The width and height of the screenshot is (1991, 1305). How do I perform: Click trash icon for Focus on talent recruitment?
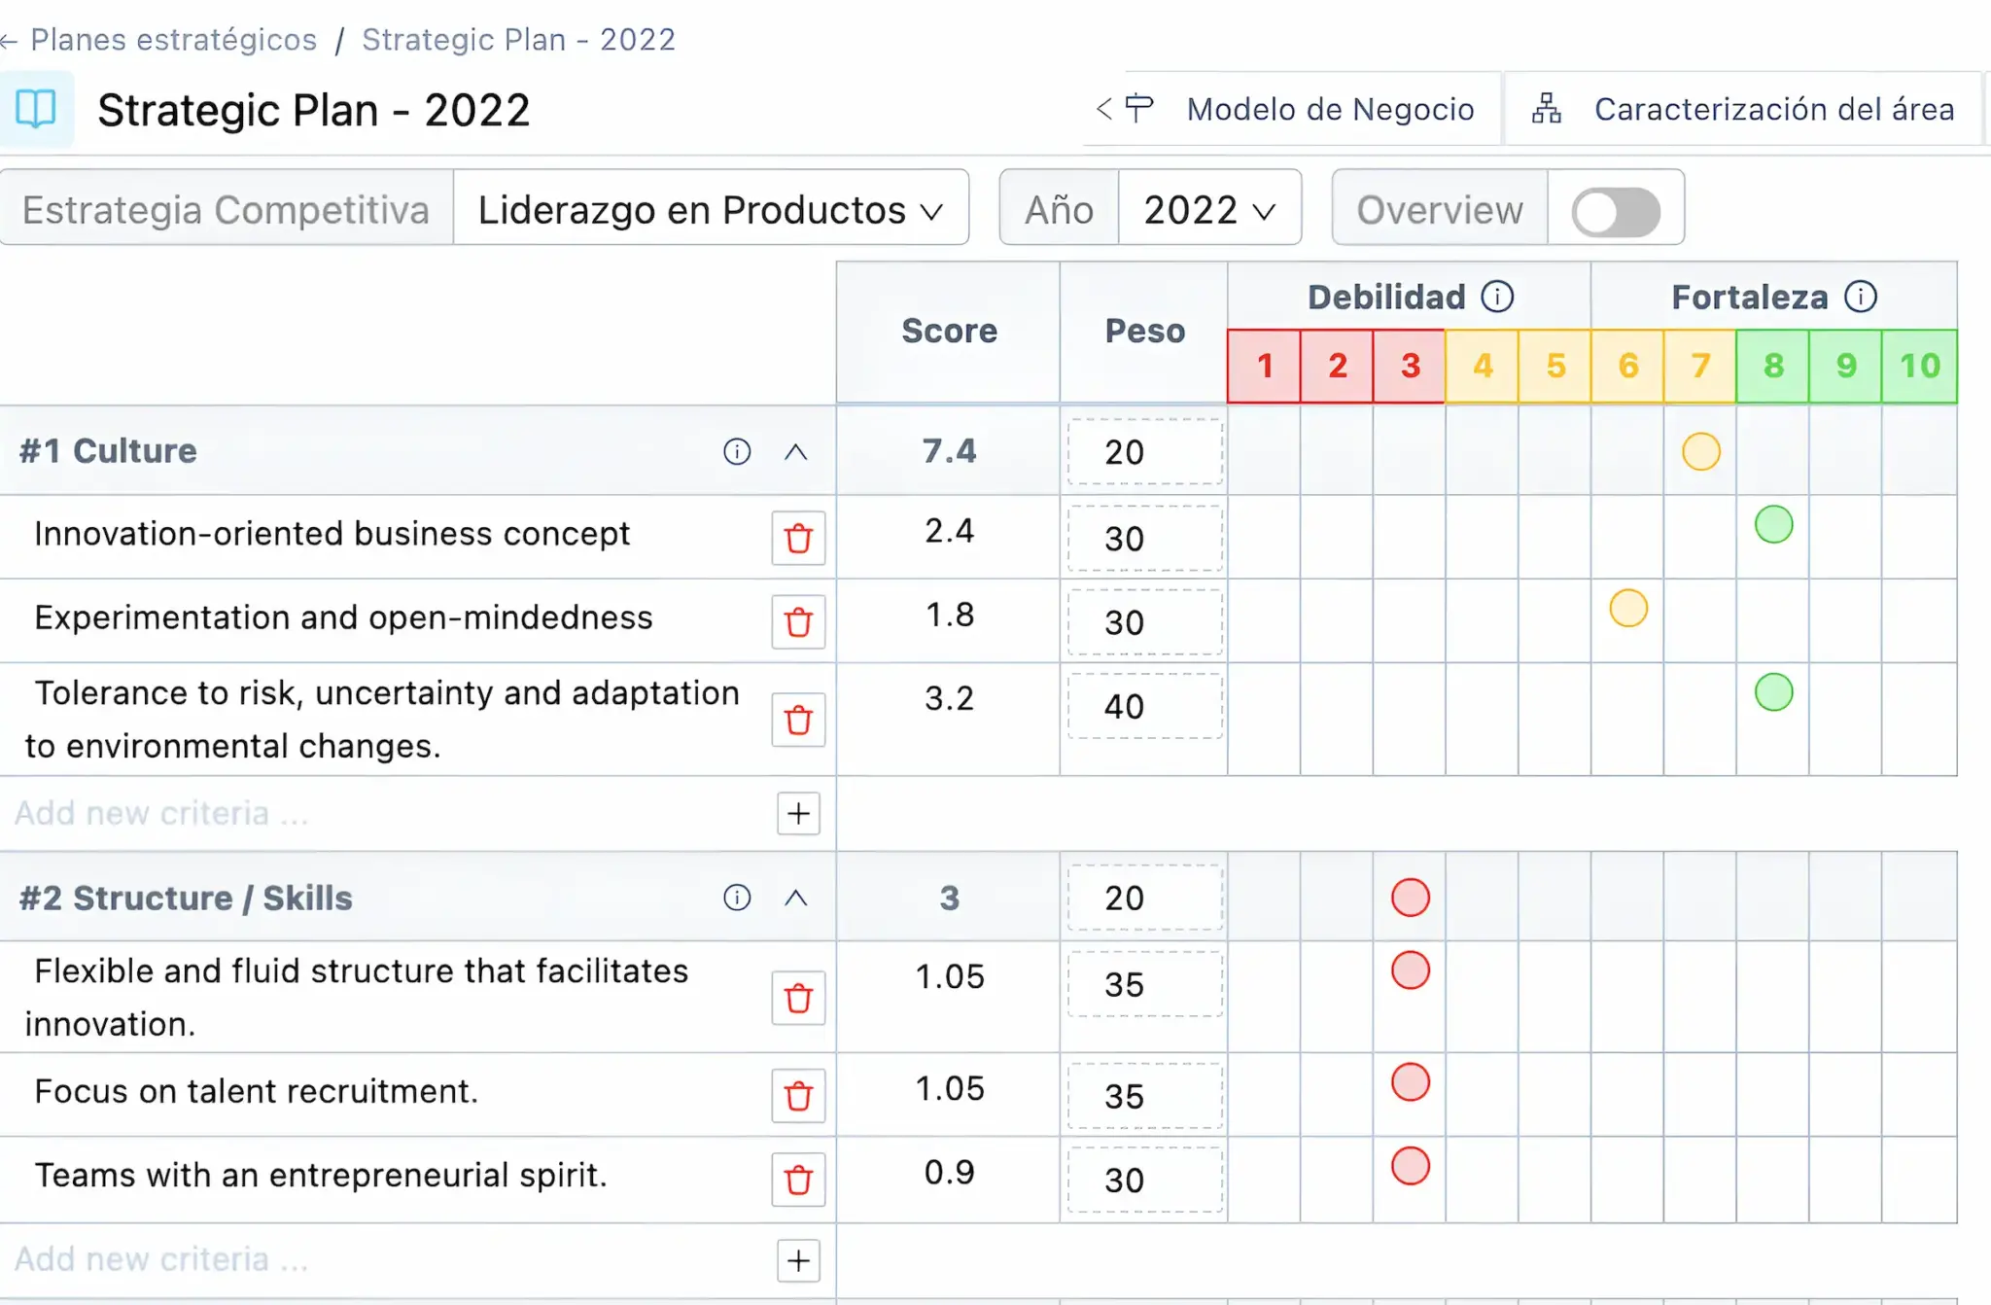point(798,1096)
